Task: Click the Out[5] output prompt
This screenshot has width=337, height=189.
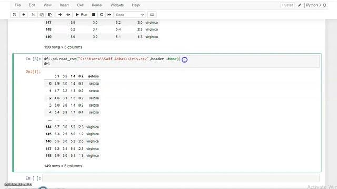Action: click(x=33, y=72)
